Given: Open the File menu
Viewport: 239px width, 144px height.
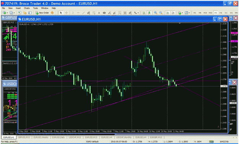Looking at the screenshot, I should click(x=3, y=8).
